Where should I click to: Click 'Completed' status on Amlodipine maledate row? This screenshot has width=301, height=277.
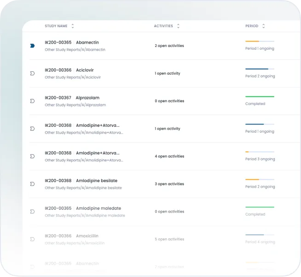[255, 214]
